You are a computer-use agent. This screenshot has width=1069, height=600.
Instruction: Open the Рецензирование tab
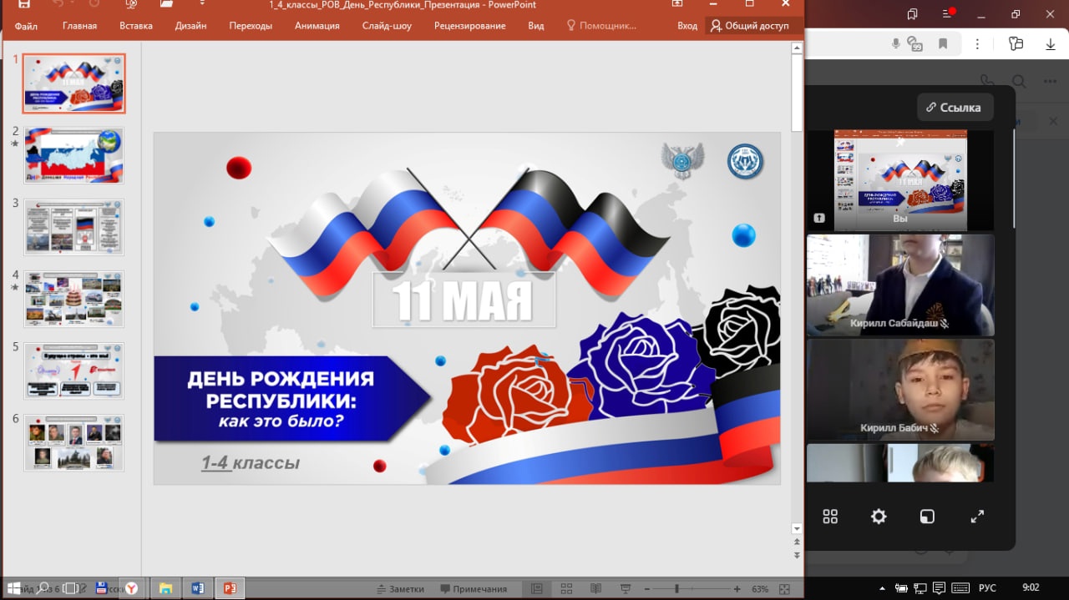click(469, 26)
